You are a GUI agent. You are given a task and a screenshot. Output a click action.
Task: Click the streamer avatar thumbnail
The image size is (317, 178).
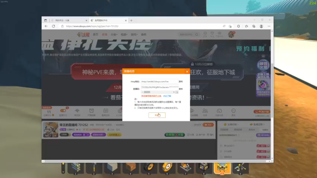(x=51, y=130)
